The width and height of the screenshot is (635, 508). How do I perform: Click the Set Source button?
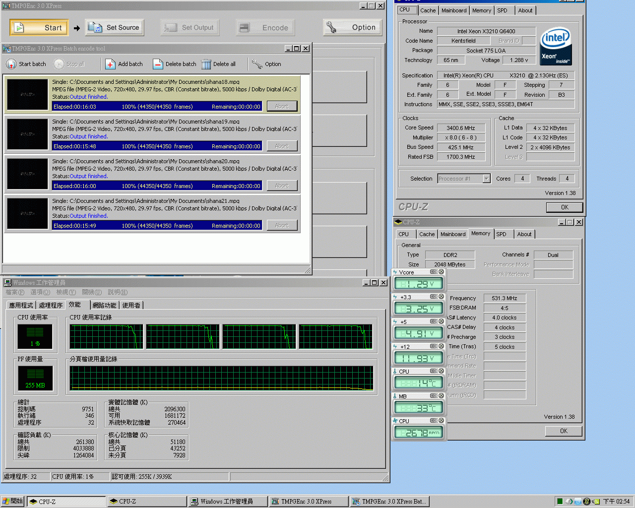click(115, 28)
